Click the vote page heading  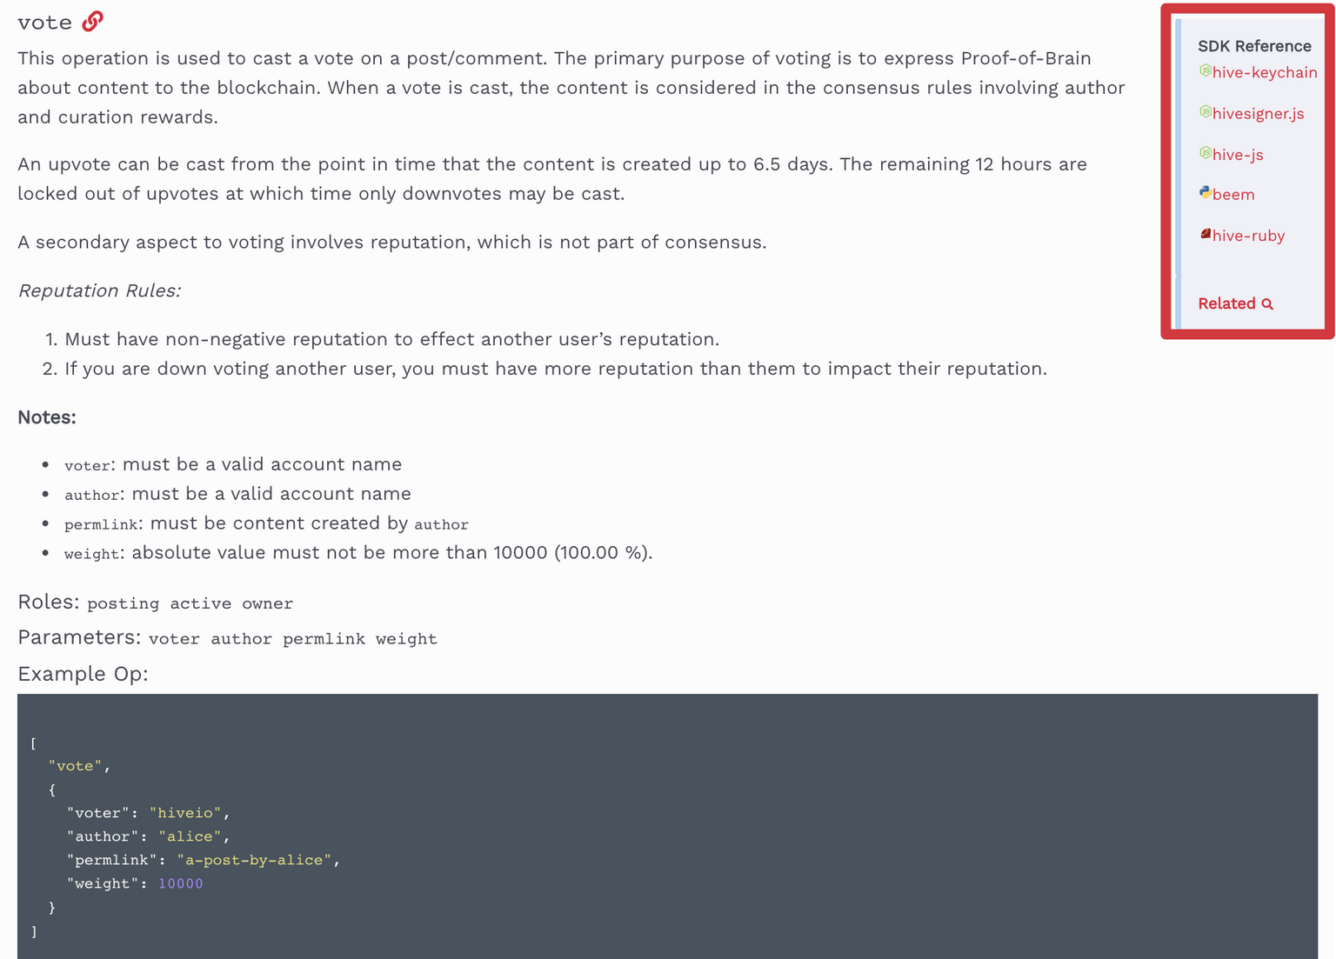pyautogui.click(x=44, y=22)
